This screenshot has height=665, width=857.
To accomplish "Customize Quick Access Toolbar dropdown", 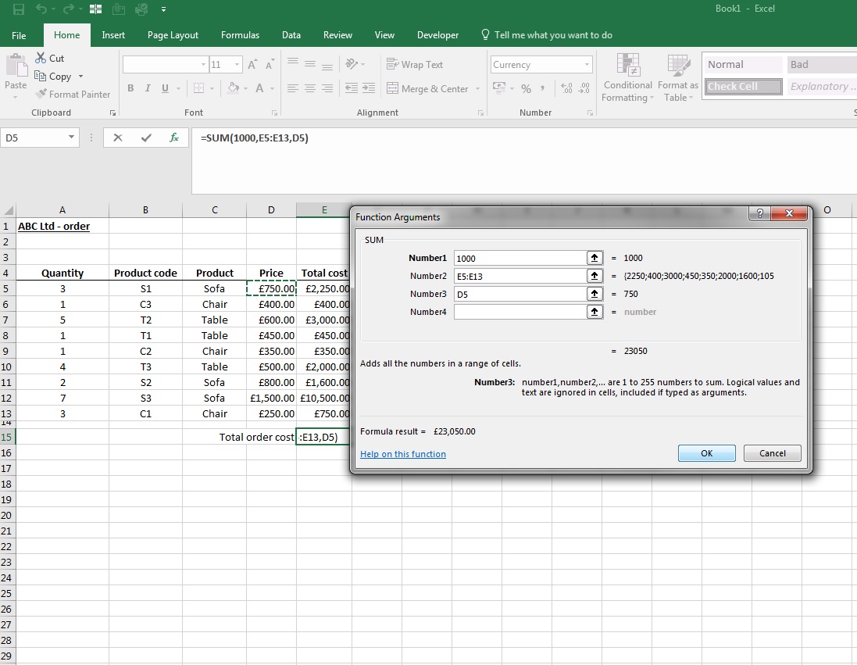I will 163,9.
